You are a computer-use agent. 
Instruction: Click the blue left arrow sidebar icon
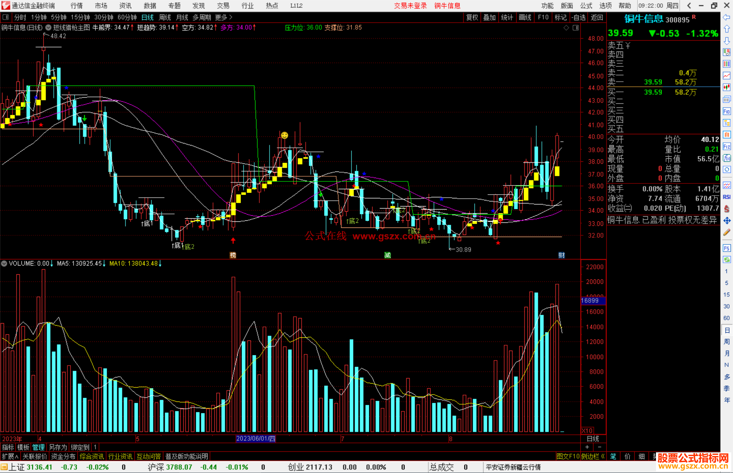pyautogui.click(x=727, y=17)
